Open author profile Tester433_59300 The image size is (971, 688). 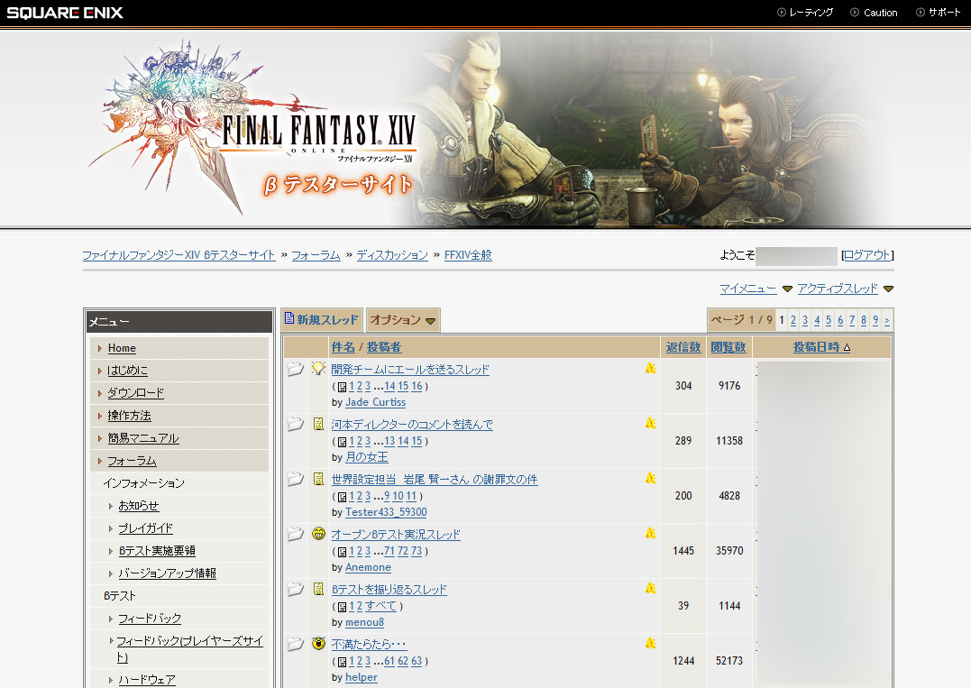[386, 513]
